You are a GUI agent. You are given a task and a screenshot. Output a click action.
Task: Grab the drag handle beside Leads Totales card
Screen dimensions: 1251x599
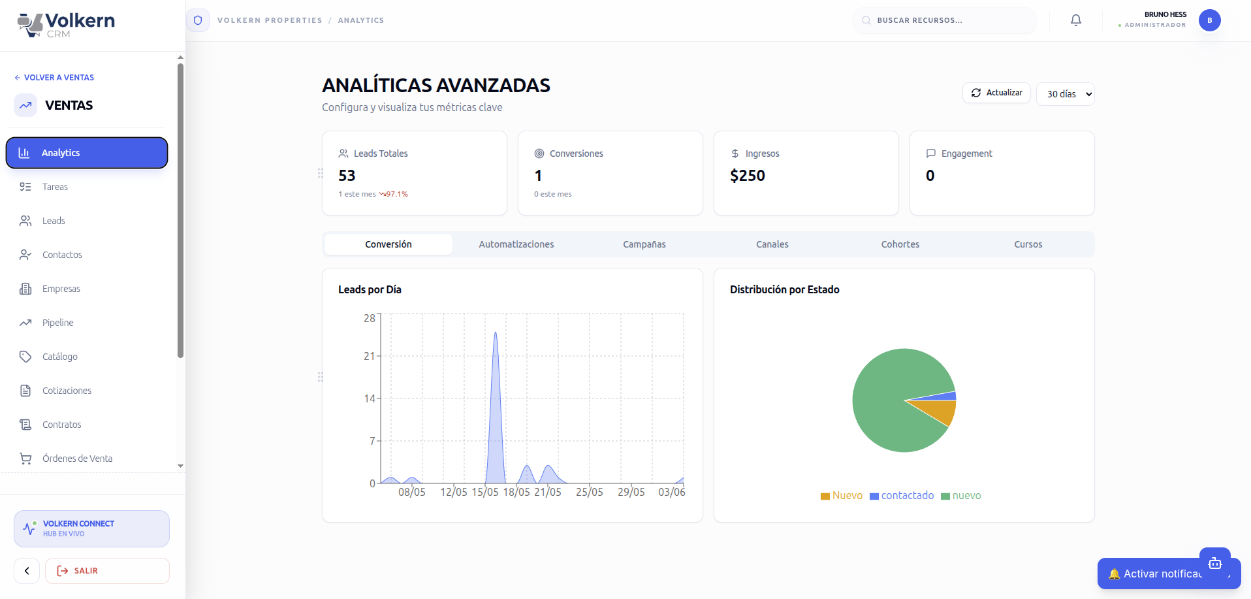[x=321, y=173]
